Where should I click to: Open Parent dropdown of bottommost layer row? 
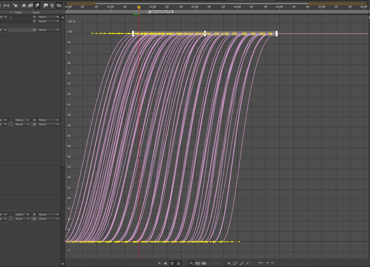[49, 219]
